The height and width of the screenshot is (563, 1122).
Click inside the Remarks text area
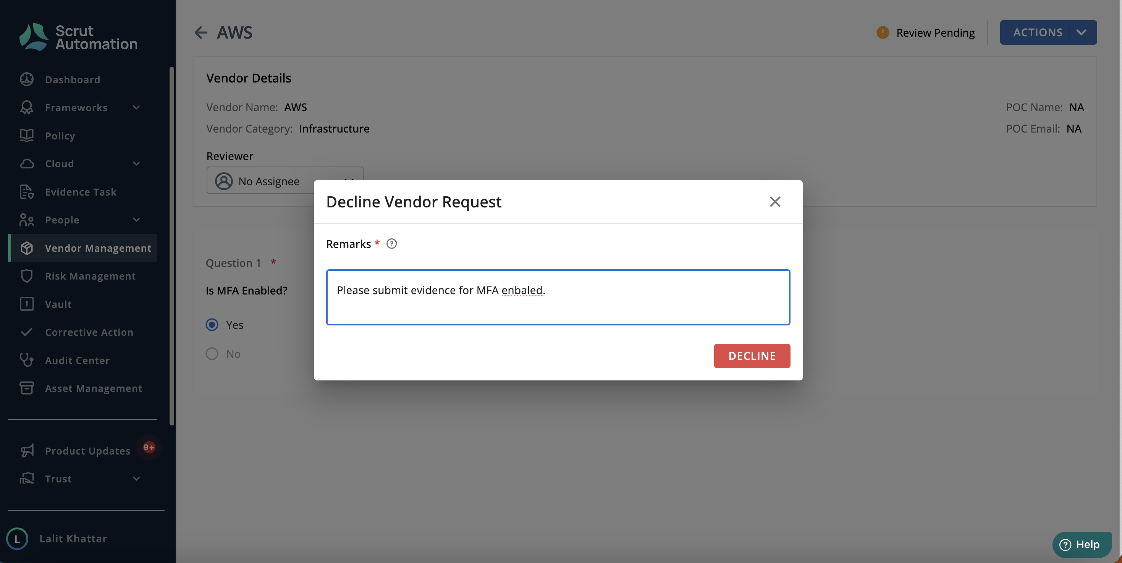pyautogui.click(x=558, y=297)
